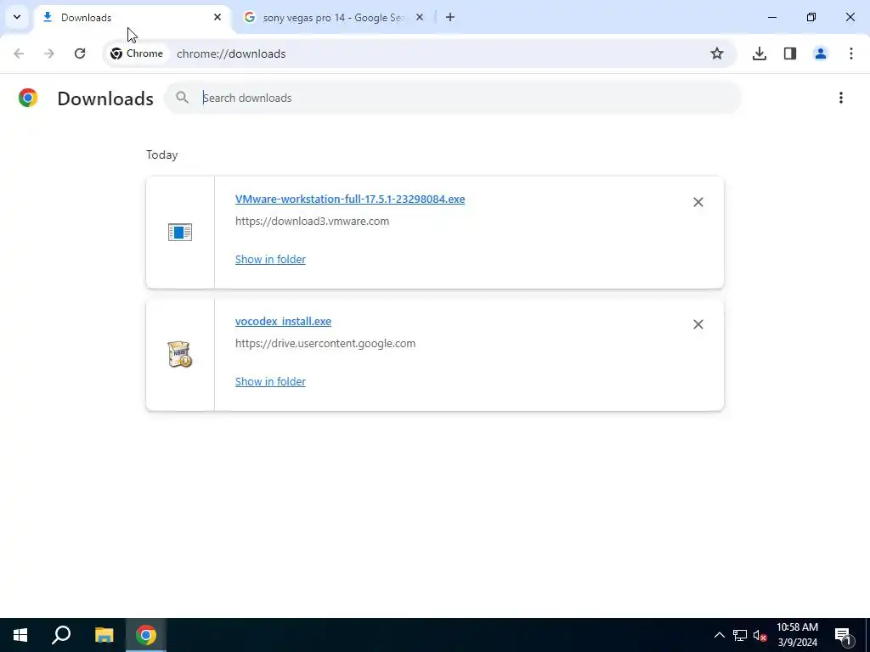Image resolution: width=870 pixels, height=652 pixels.
Task: Open Chrome's three-dot main menu
Action: click(851, 53)
